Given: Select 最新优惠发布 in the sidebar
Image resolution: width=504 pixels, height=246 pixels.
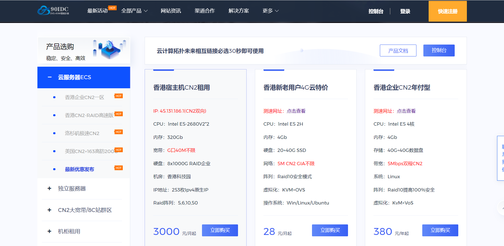Looking at the screenshot, I should pyautogui.click(x=80, y=169).
